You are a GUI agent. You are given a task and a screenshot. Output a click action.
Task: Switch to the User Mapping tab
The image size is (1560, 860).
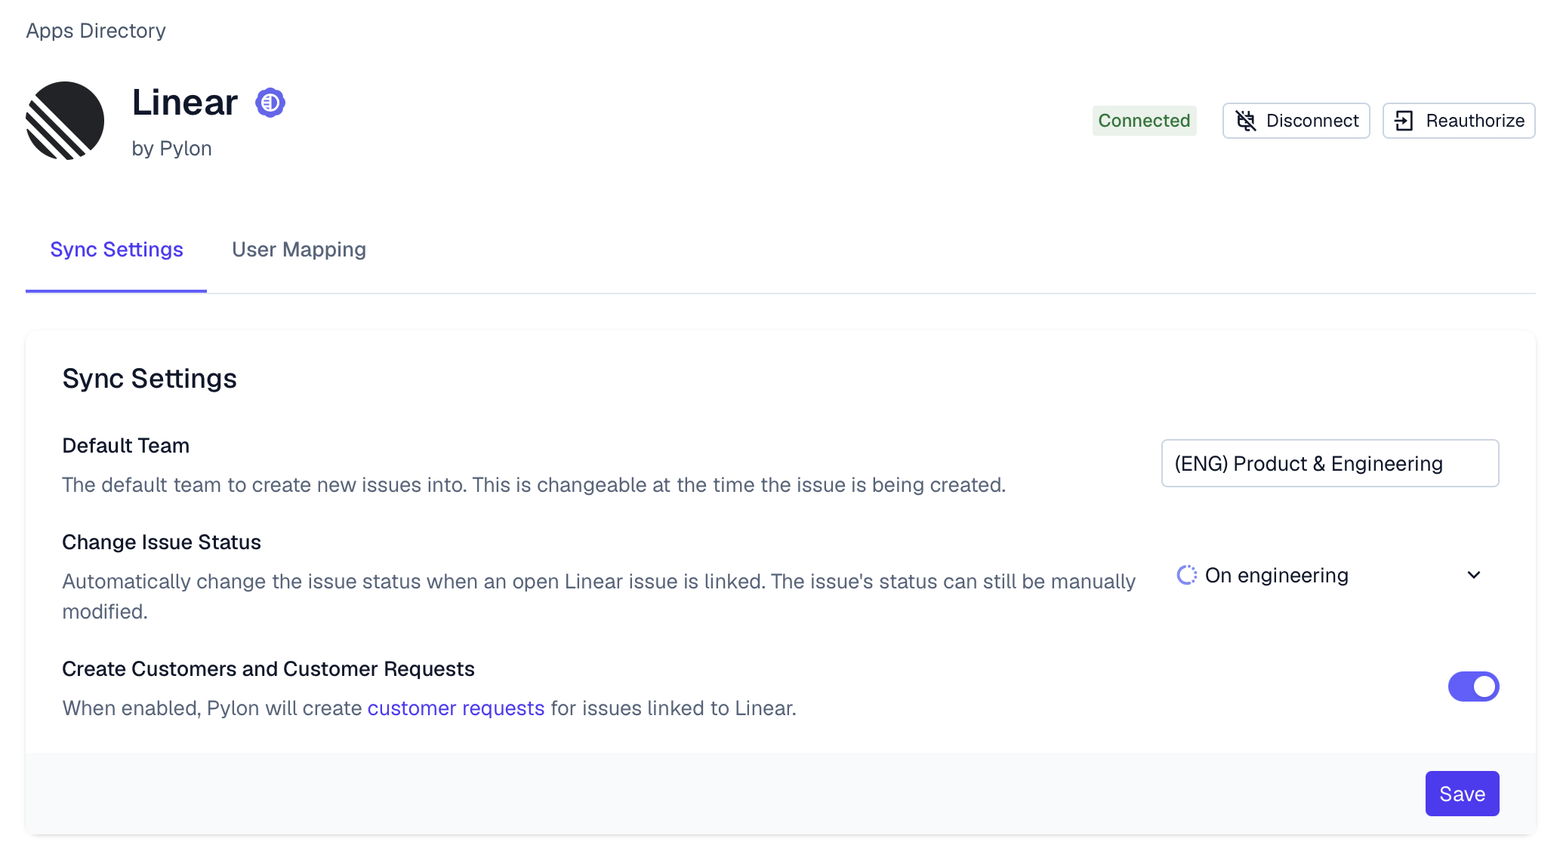point(298,250)
